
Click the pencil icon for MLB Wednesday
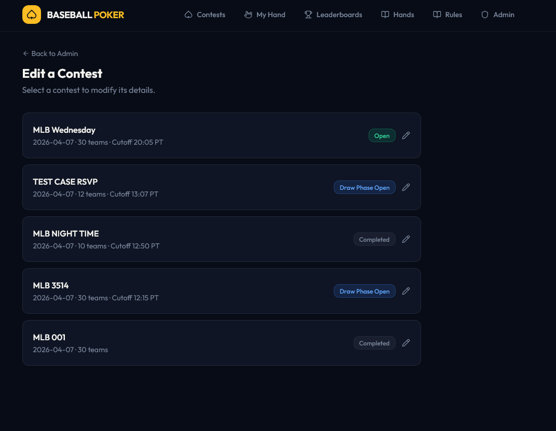[406, 135]
